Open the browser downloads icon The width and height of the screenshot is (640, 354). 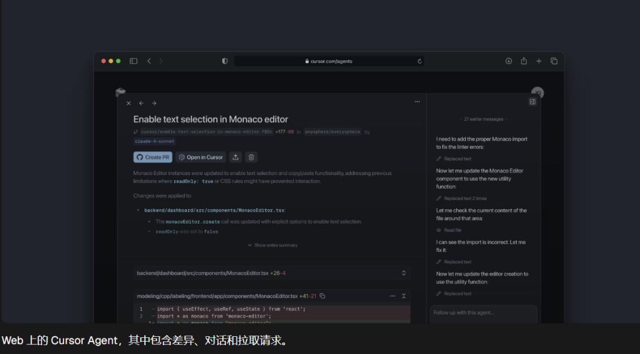click(508, 61)
